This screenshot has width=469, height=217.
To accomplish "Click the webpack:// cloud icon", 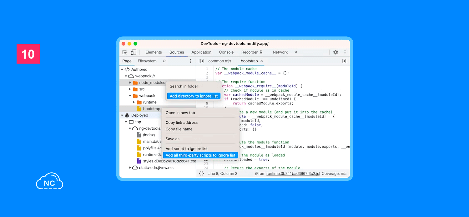I will [131, 76].
